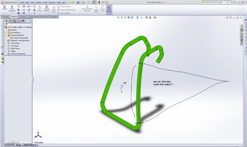This screenshot has width=247, height=147.
Task: Select the Slot sketch tool
Action: tap(19, 13)
